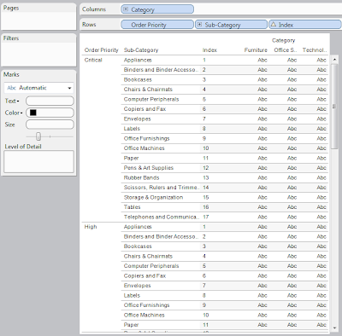Expand the Category pill plus icon
This screenshot has width=342, height=336.
126,9
